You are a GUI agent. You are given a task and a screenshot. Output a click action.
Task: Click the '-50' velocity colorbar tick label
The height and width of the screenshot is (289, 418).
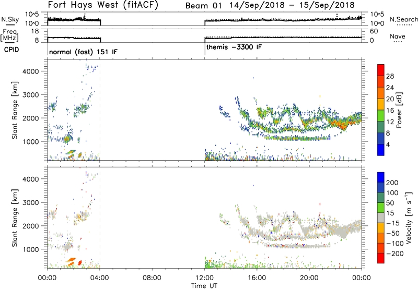coord(392,233)
